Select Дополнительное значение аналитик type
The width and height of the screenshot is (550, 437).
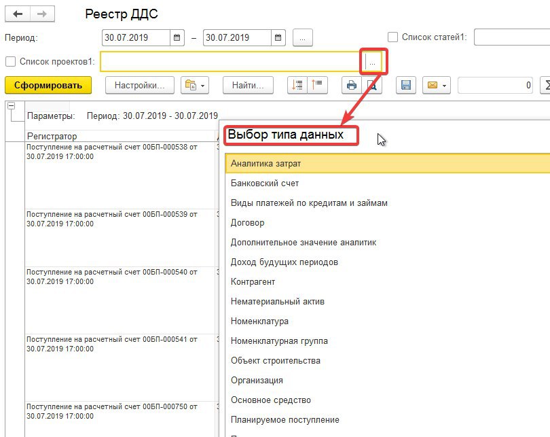(387, 242)
